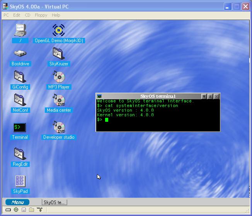Close the Virtual PC window
This screenshot has height=216, width=252.
(245, 7)
